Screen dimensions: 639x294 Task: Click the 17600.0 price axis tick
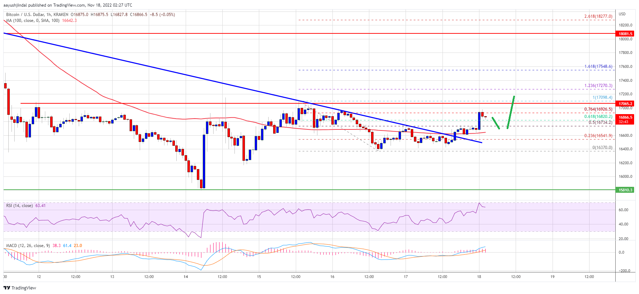[x=625, y=66]
